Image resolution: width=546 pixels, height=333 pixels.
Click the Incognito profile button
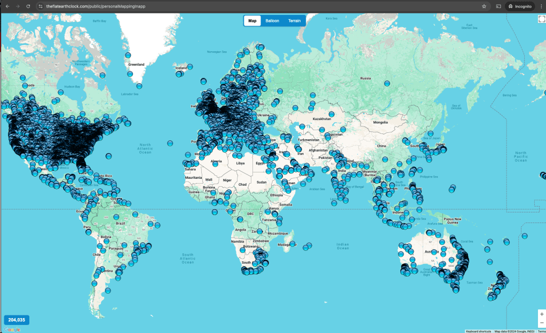(x=520, y=6)
